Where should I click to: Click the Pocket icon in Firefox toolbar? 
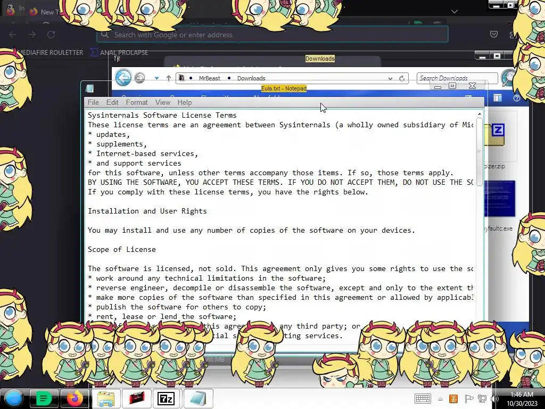pos(493,34)
